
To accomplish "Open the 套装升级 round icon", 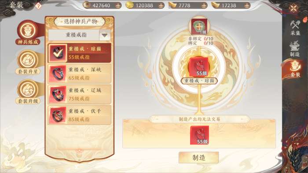I will (x=28, y=92).
